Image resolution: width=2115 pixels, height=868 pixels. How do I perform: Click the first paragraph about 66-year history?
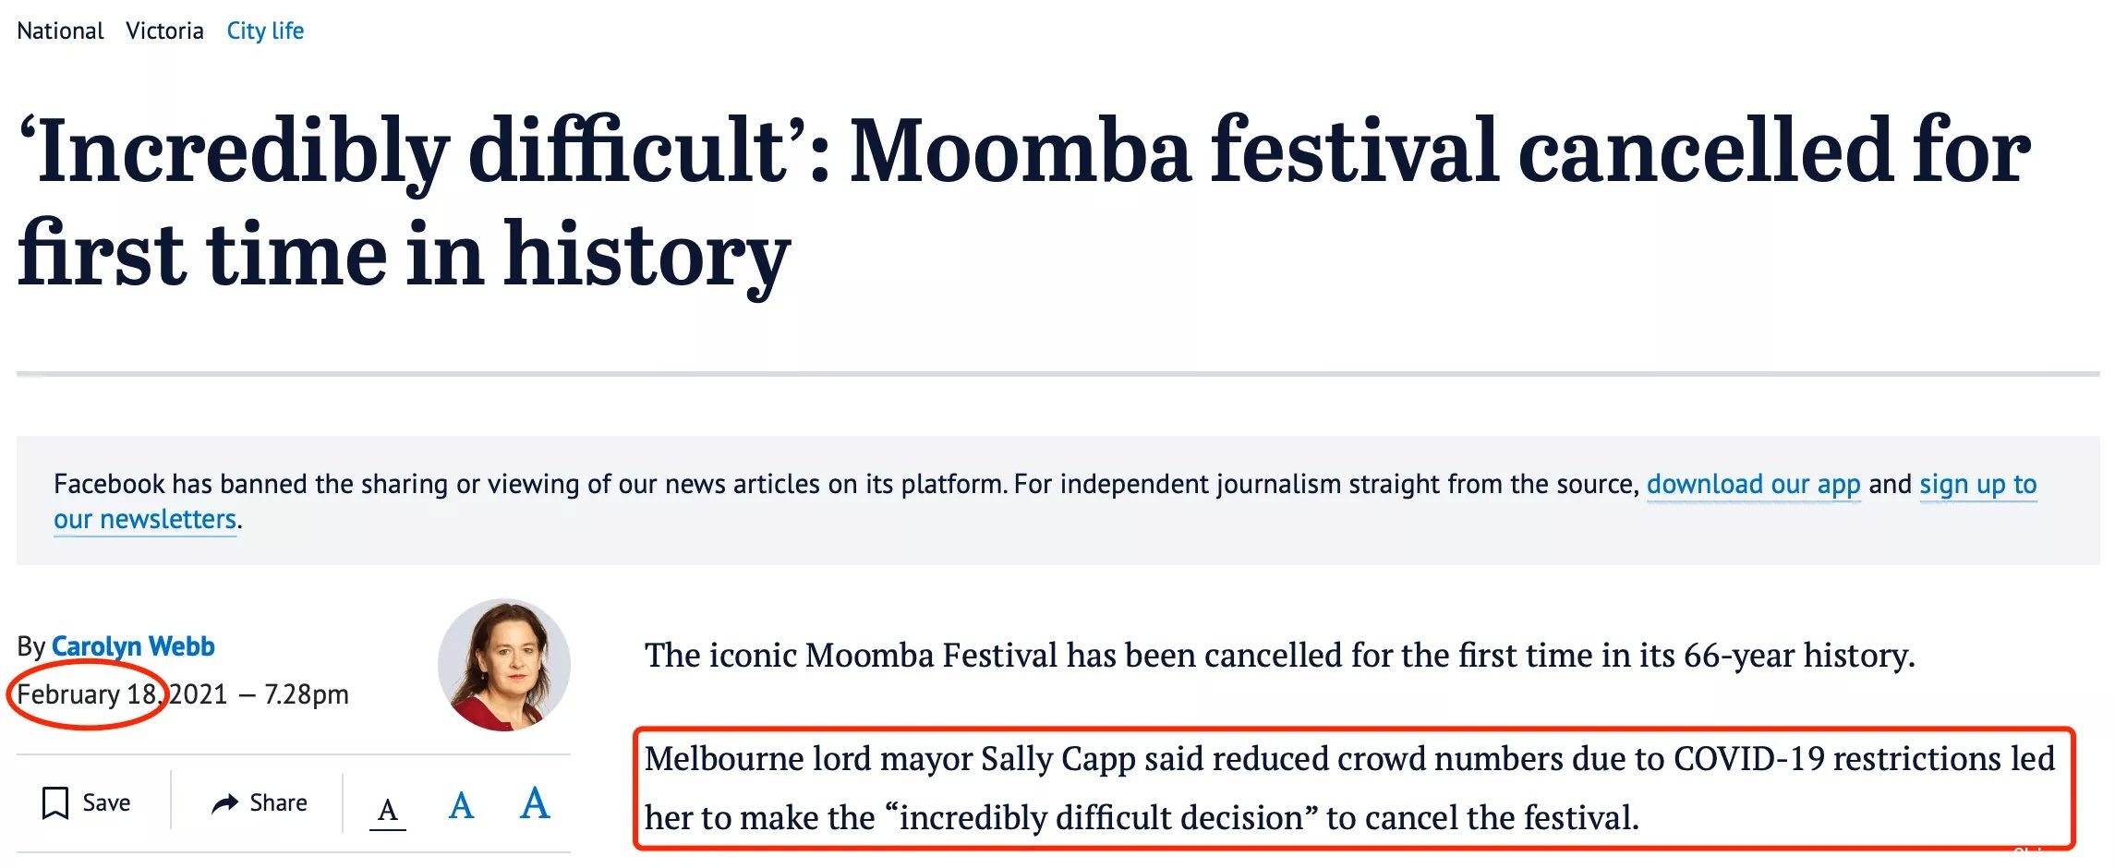[1279, 655]
